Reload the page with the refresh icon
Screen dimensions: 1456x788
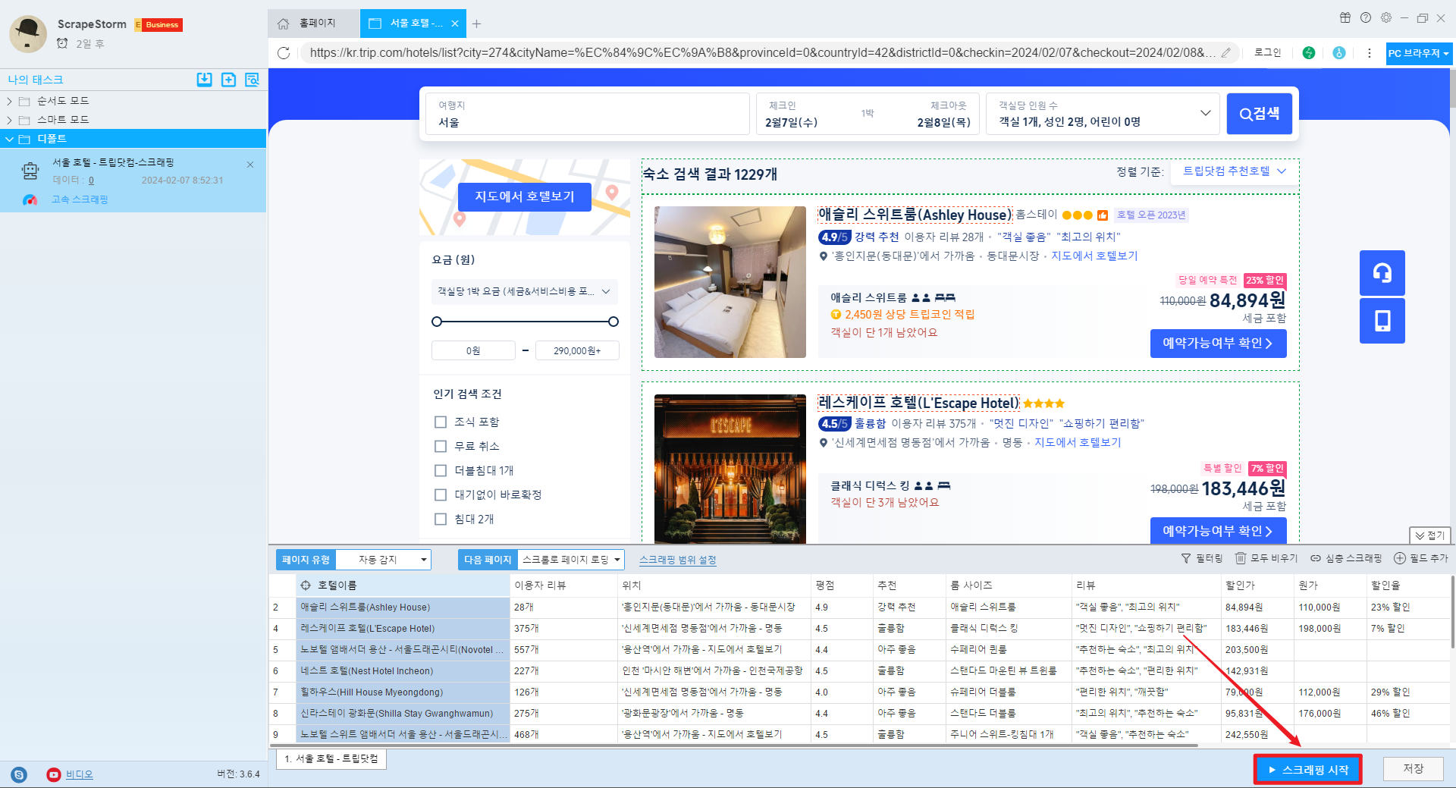click(x=284, y=53)
